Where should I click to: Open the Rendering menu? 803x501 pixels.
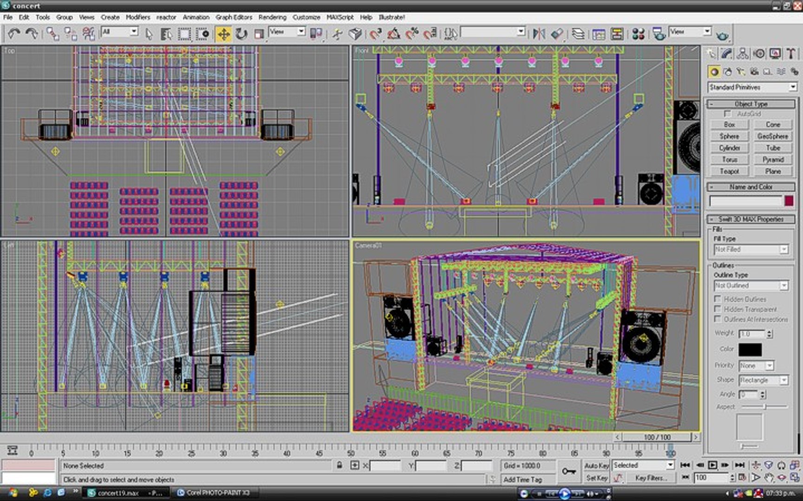(x=272, y=17)
